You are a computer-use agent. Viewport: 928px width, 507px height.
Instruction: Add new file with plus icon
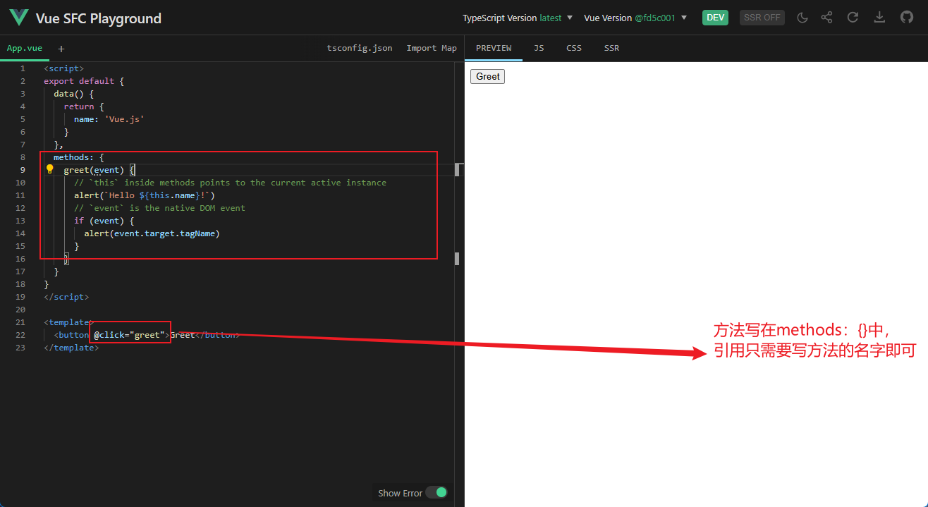pos(61,49)
